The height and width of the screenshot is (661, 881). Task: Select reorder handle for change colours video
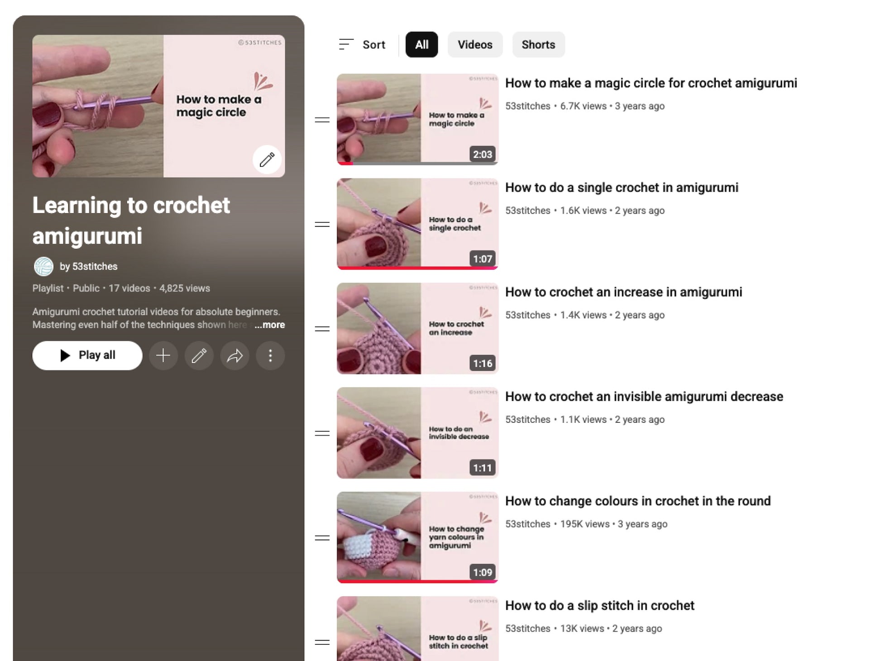click(x=322, y=538)
